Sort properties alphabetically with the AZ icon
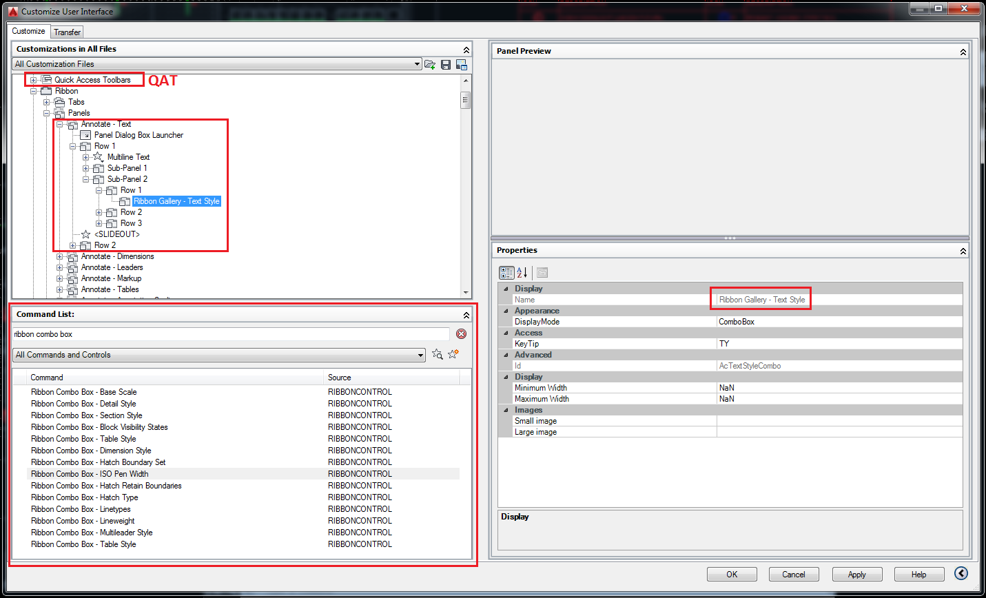The image size is (986, 598). click(522, 272)
